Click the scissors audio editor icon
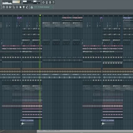The height and width of the screenshot is (133, 133). pyautogui.click(x=47, y=2)
